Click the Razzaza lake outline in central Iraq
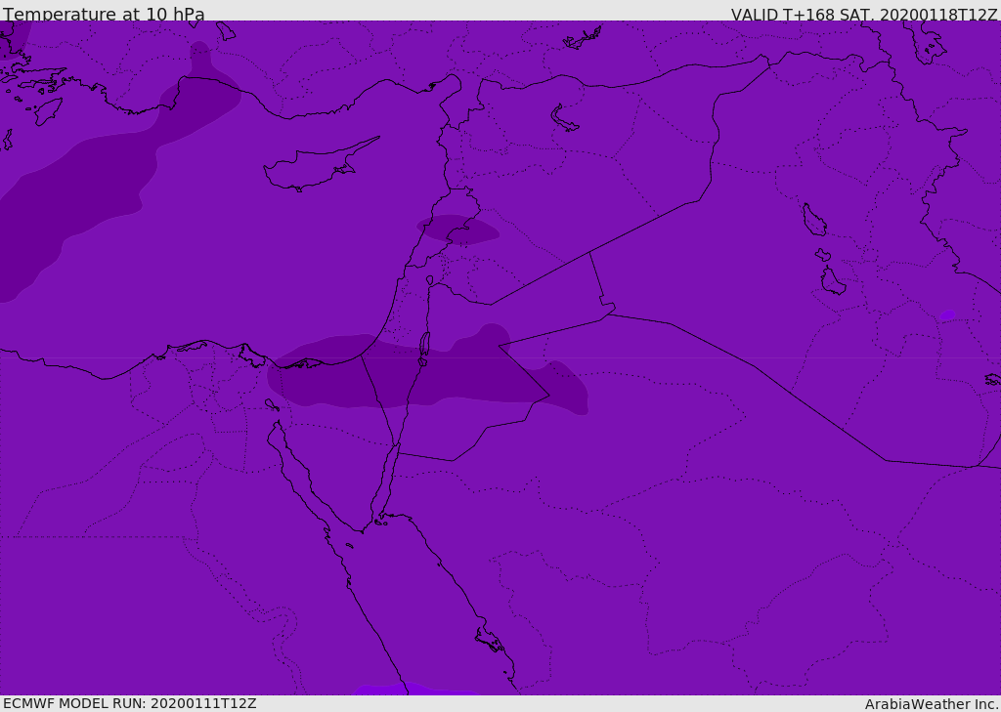The height and width of the screenshot is (712, 1001). [832, 281]
